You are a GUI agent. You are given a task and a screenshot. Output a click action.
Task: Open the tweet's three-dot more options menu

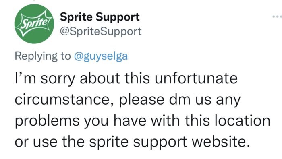click(277, 17)
